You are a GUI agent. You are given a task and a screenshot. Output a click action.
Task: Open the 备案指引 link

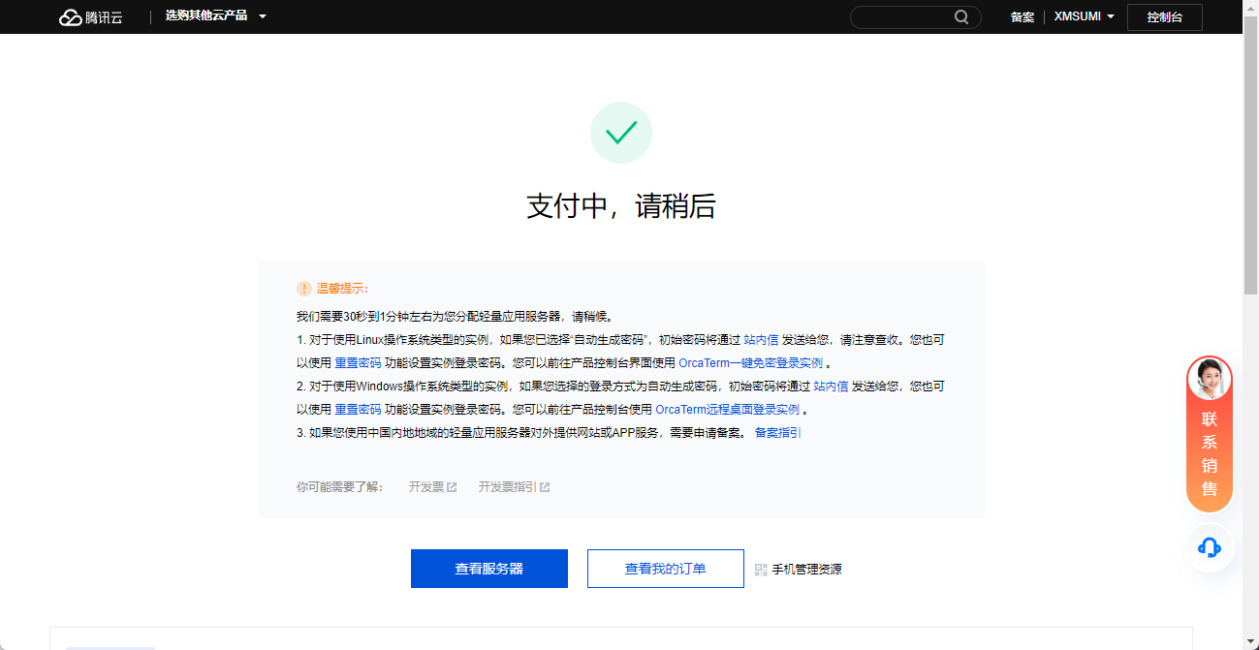777,433
